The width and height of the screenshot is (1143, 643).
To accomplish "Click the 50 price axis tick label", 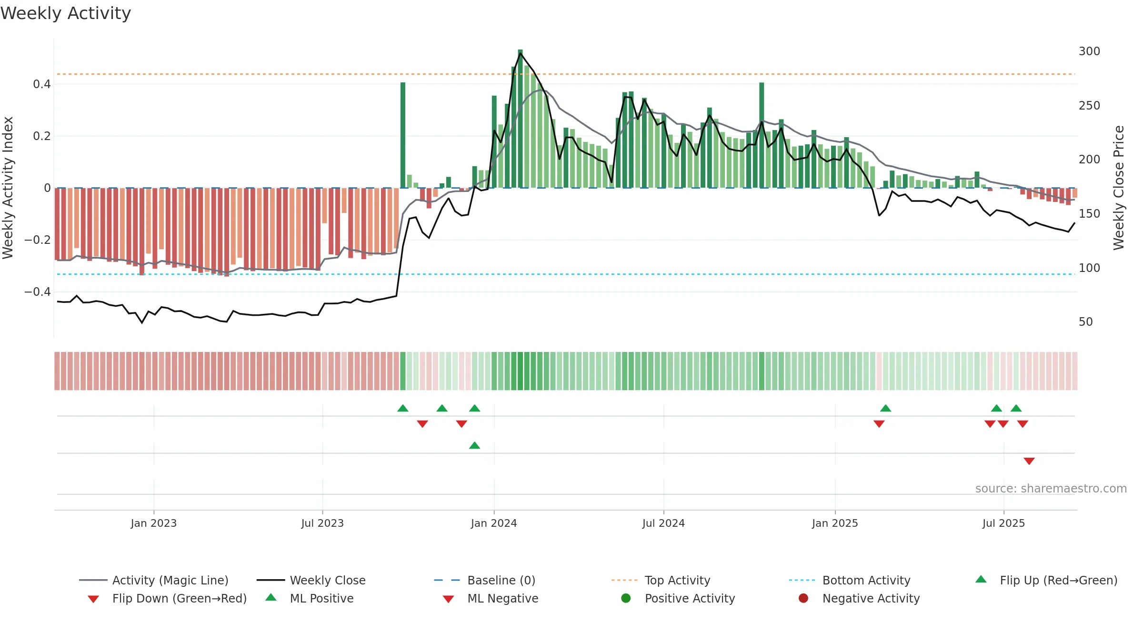I will pyautogui.click(x=1086, y=321).
